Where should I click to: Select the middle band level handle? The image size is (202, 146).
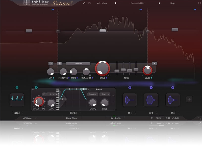[x=103, y=31]
